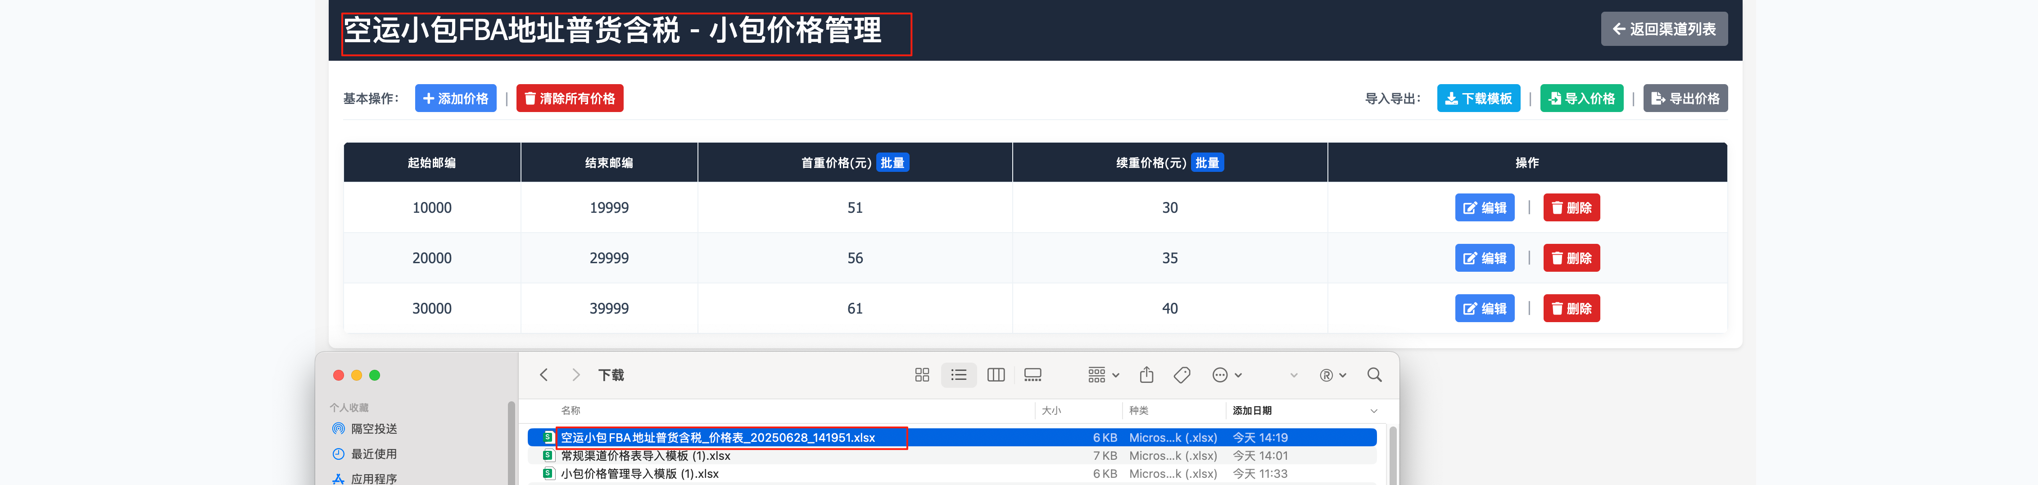2038x485 pixels.
Task: Edit the row starting at 10000
Action: point(1484,208)
